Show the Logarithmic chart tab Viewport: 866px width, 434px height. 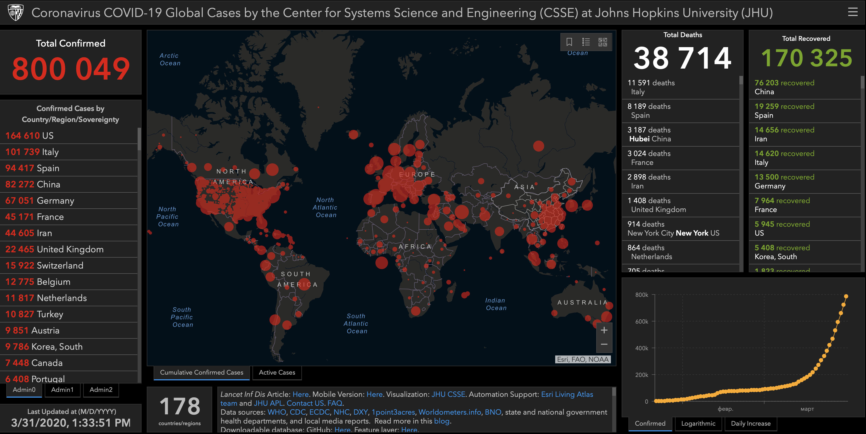coord(698,424)
